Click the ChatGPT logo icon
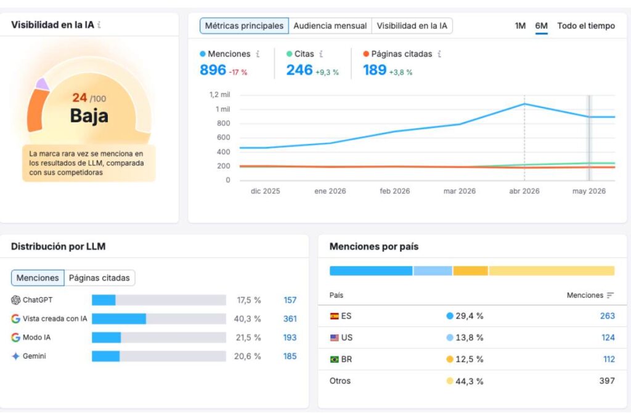 tap(15, 300)
